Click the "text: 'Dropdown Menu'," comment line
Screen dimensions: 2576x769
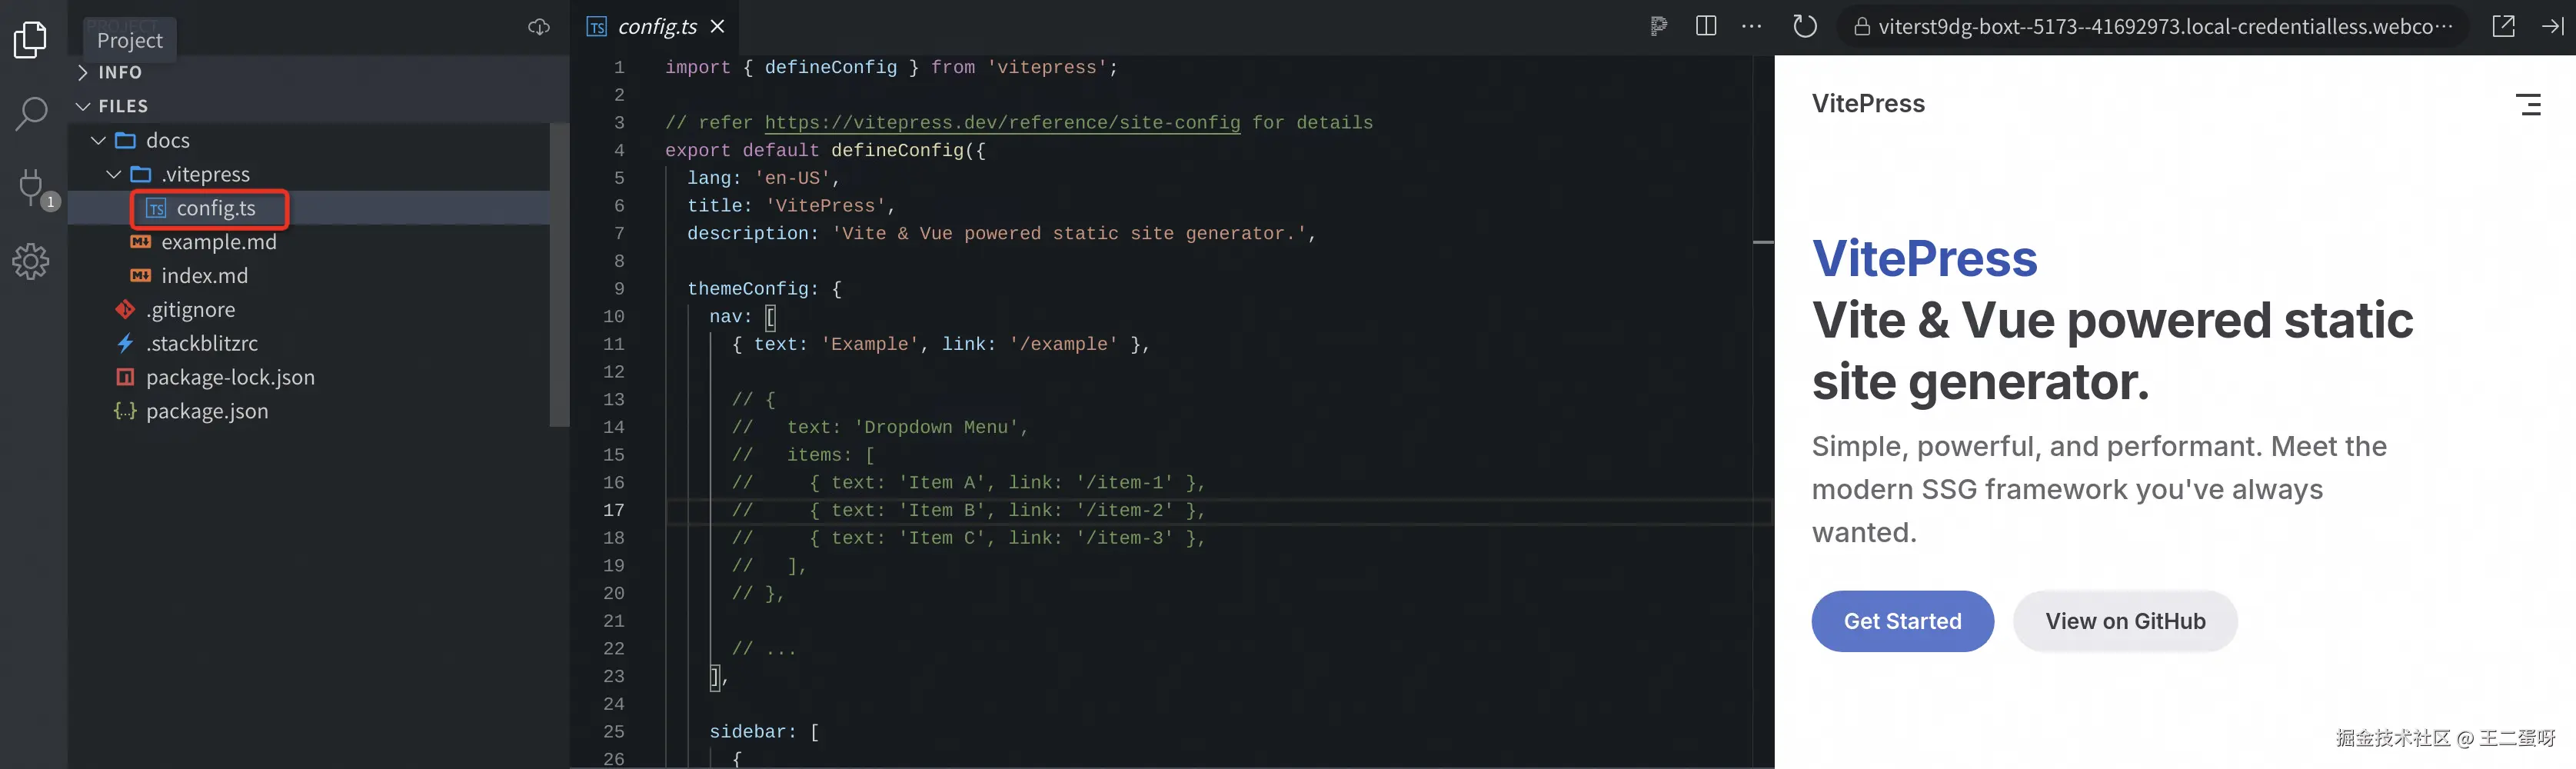[880, 428]
